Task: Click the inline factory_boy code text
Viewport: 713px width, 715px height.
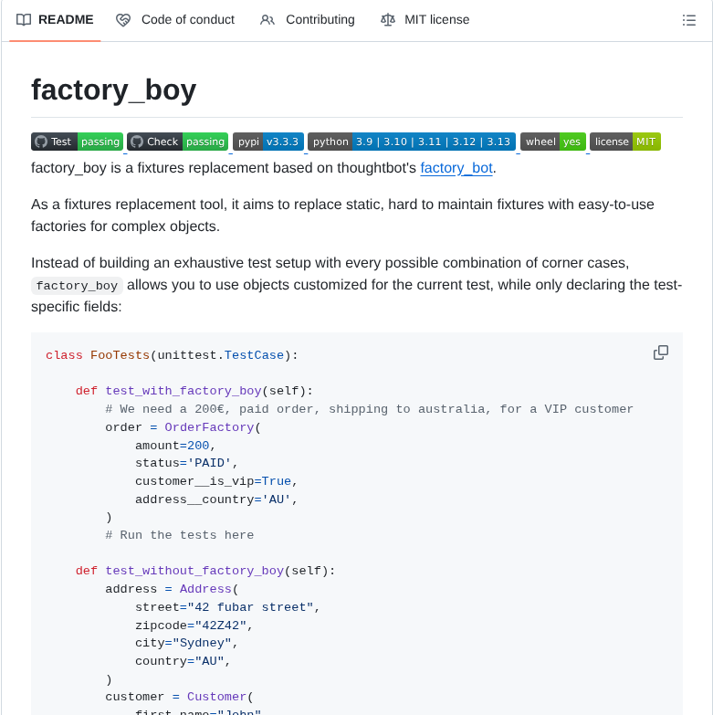Action: [77, 286]
